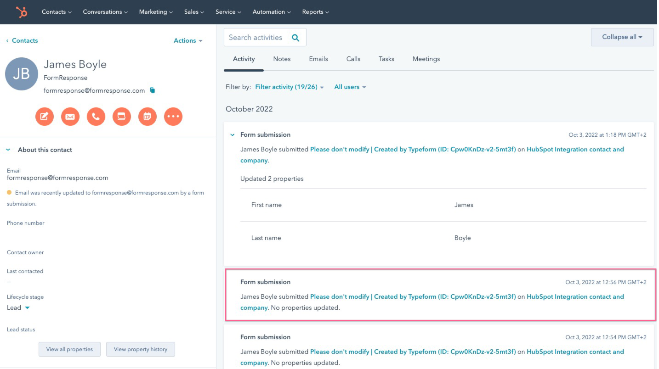Viewport: 659px width, 369px height.
Task: Click the three-dot more actions icon
Action: 173,117
